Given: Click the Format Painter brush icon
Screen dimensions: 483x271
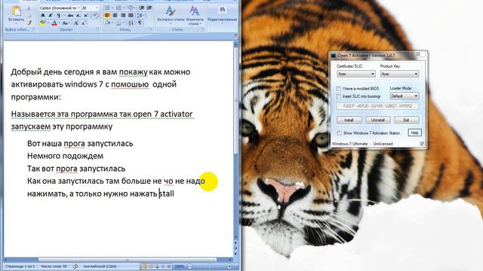Looking at the screenshot, I should tap(29, 23).
